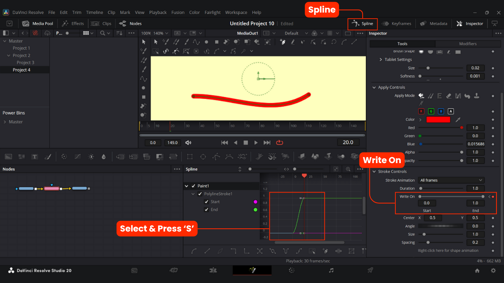
Task: Open the Spline panel button
Action: click(x=363, y=24)
